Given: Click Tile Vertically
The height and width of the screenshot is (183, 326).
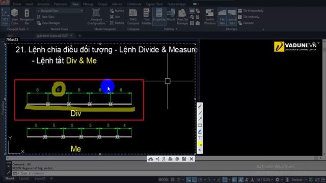Looking at the screenshot, I should (x=249, y=17).
